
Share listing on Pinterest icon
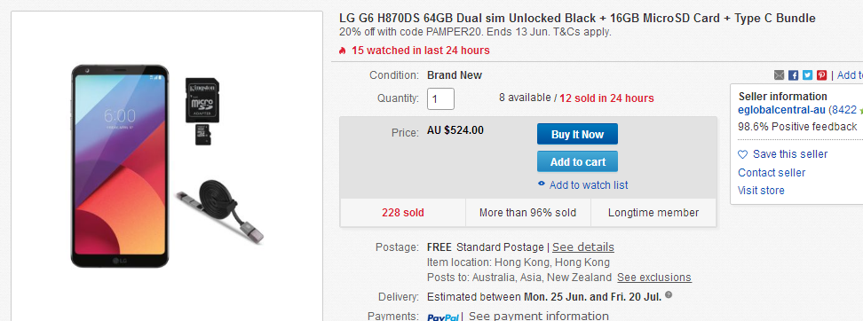point(822,75)
